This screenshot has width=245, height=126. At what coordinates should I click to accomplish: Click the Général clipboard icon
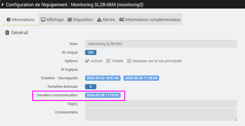coord(7,33)
